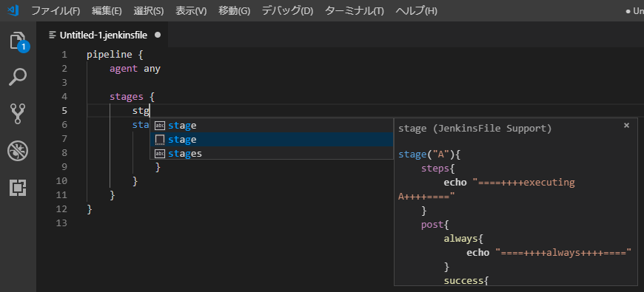Choose the highlighted 'stage' snippet suggestion
Screen dimensions: 644x292
(x=272, y=140)
